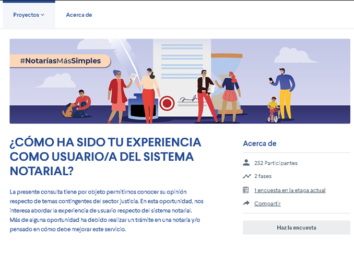Click the Compartir link
This screenshot has width=354, height=253.
[x=267, y=203]
